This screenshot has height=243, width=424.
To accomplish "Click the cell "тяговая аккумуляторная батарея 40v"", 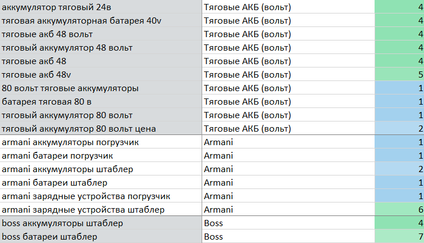I will pos(101,20).
